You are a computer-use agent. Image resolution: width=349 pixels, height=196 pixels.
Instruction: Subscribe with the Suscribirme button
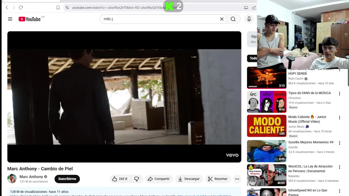[67, 179]
